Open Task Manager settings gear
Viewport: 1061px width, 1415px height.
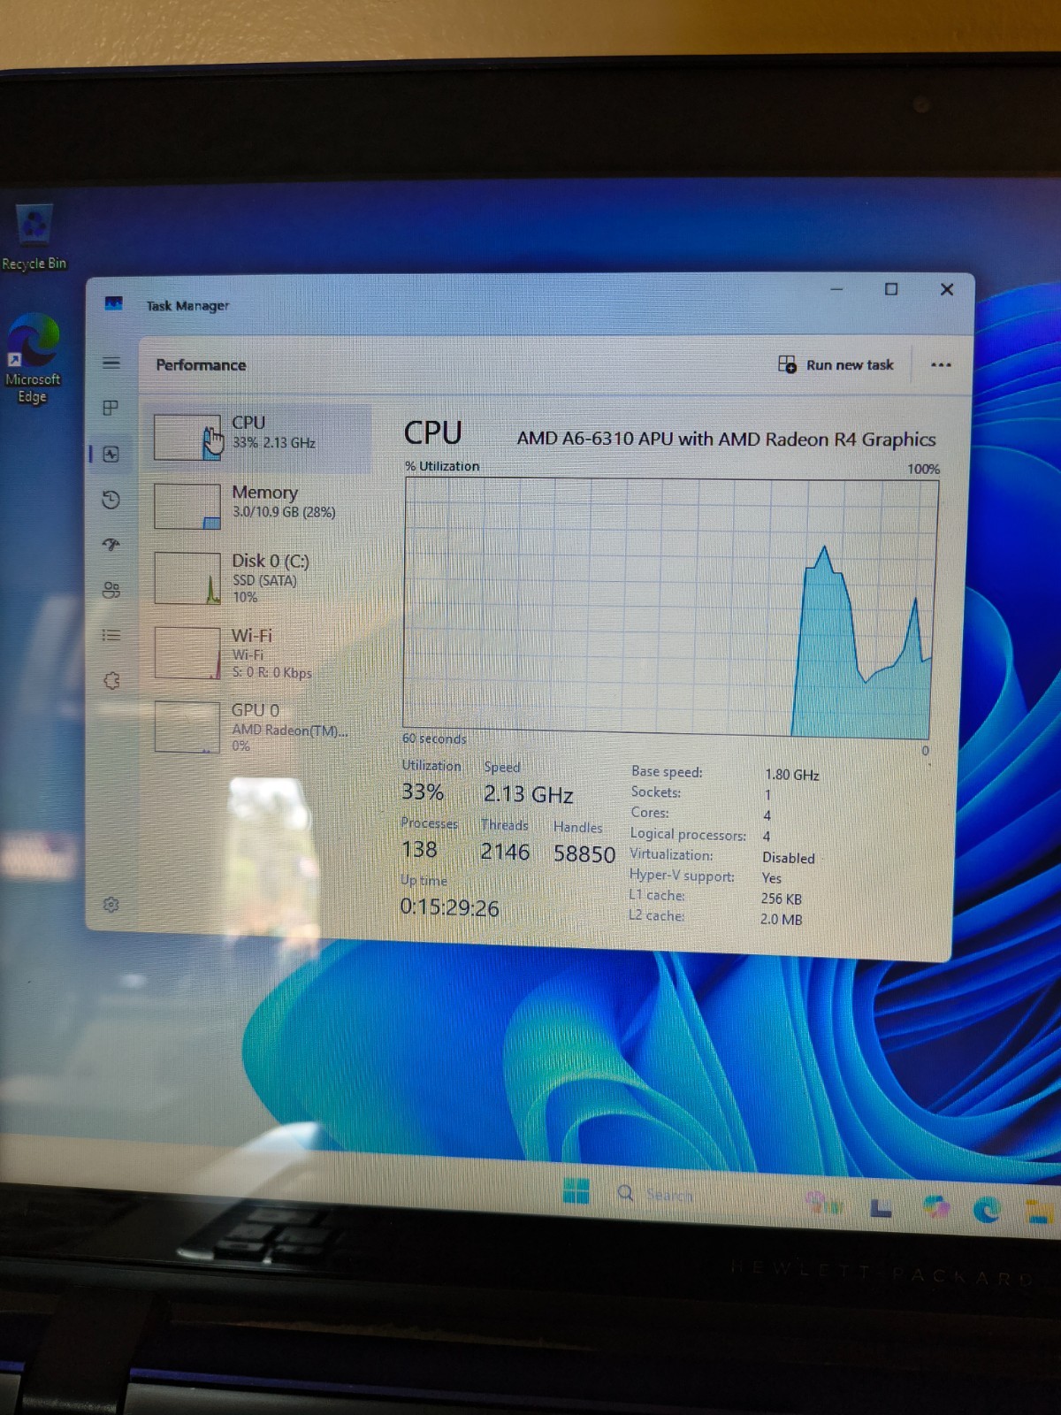[x=111, y=904]
